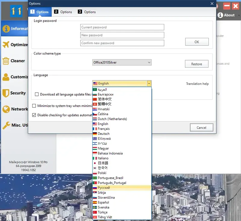
Task: Click the New password input field
Action: click(122, 35)
